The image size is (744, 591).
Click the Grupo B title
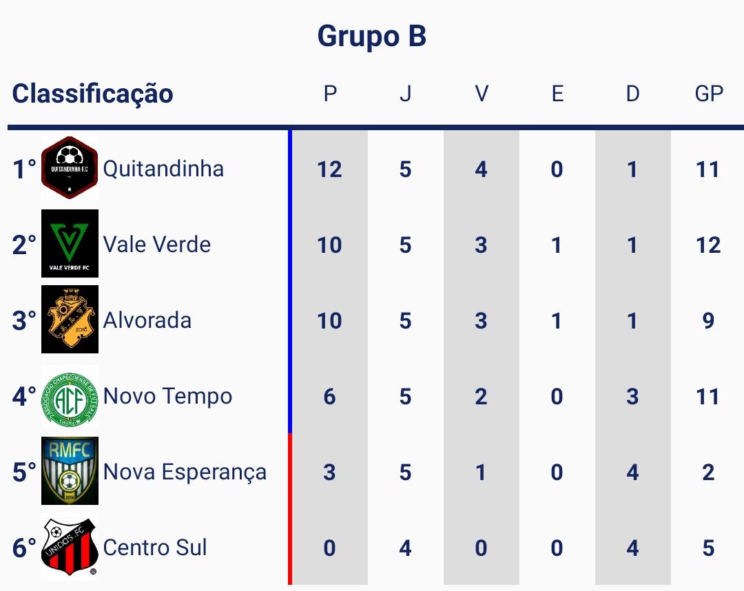372,36
